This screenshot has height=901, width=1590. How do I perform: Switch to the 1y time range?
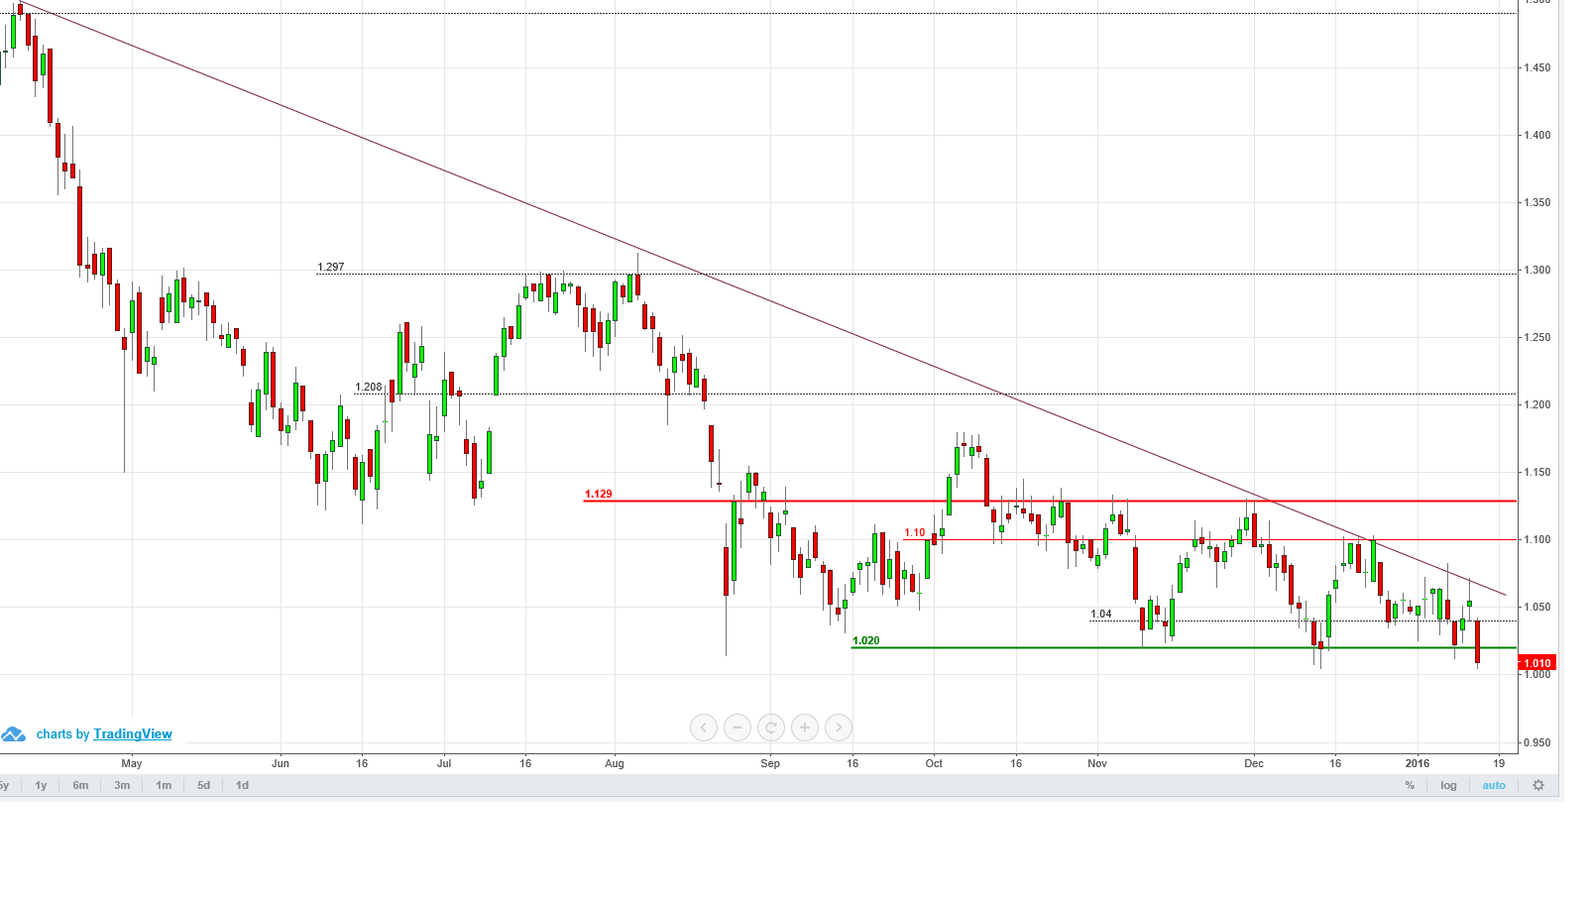tap(41, 785)
